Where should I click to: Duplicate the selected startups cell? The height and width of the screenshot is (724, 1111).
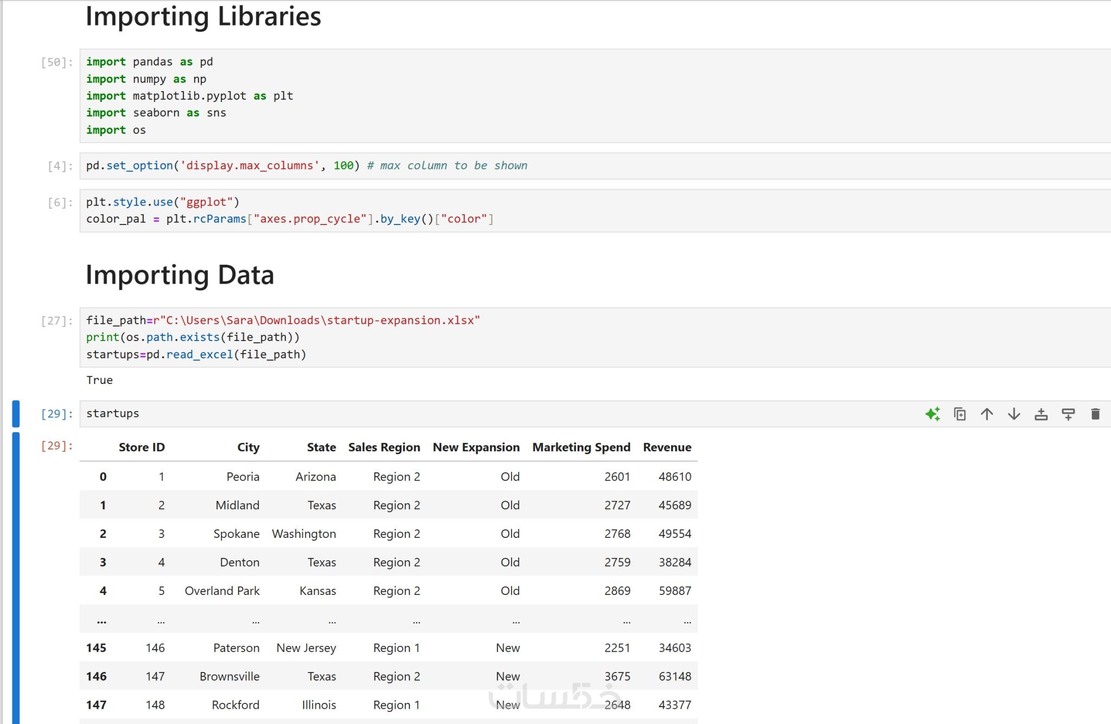[960, 414]
